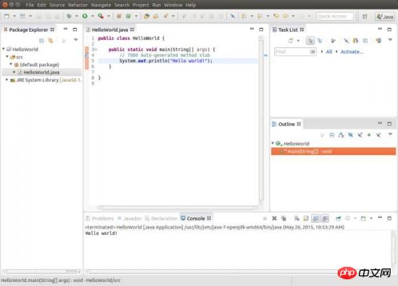This screenshot has width=398, height=286.
Task: Click the Last Edit Location toolbar icon
Action: [276, 16]
